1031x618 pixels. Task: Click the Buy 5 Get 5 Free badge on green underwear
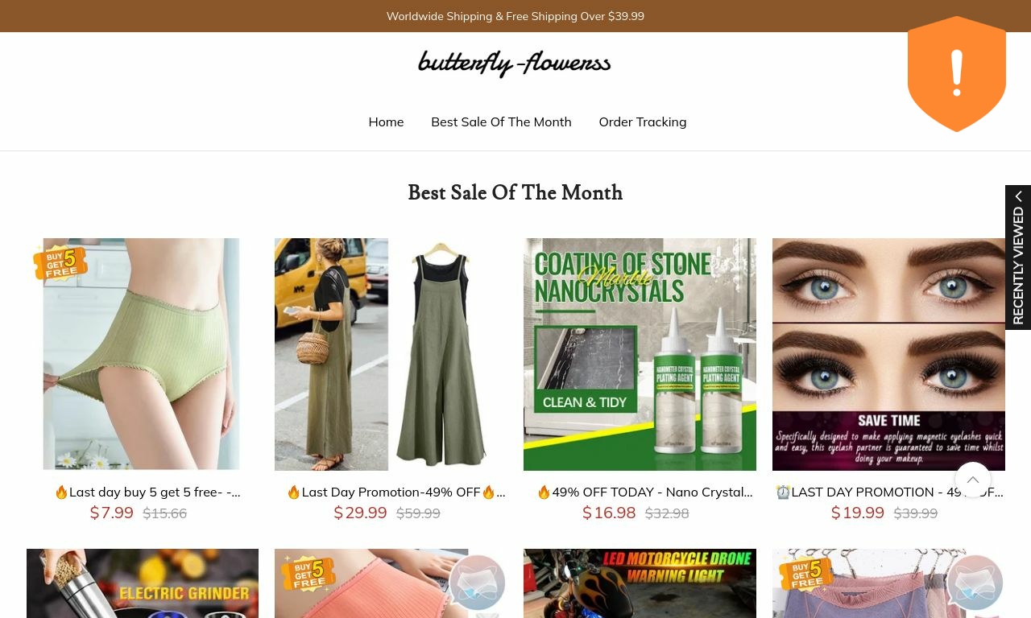tap(60, 262)
